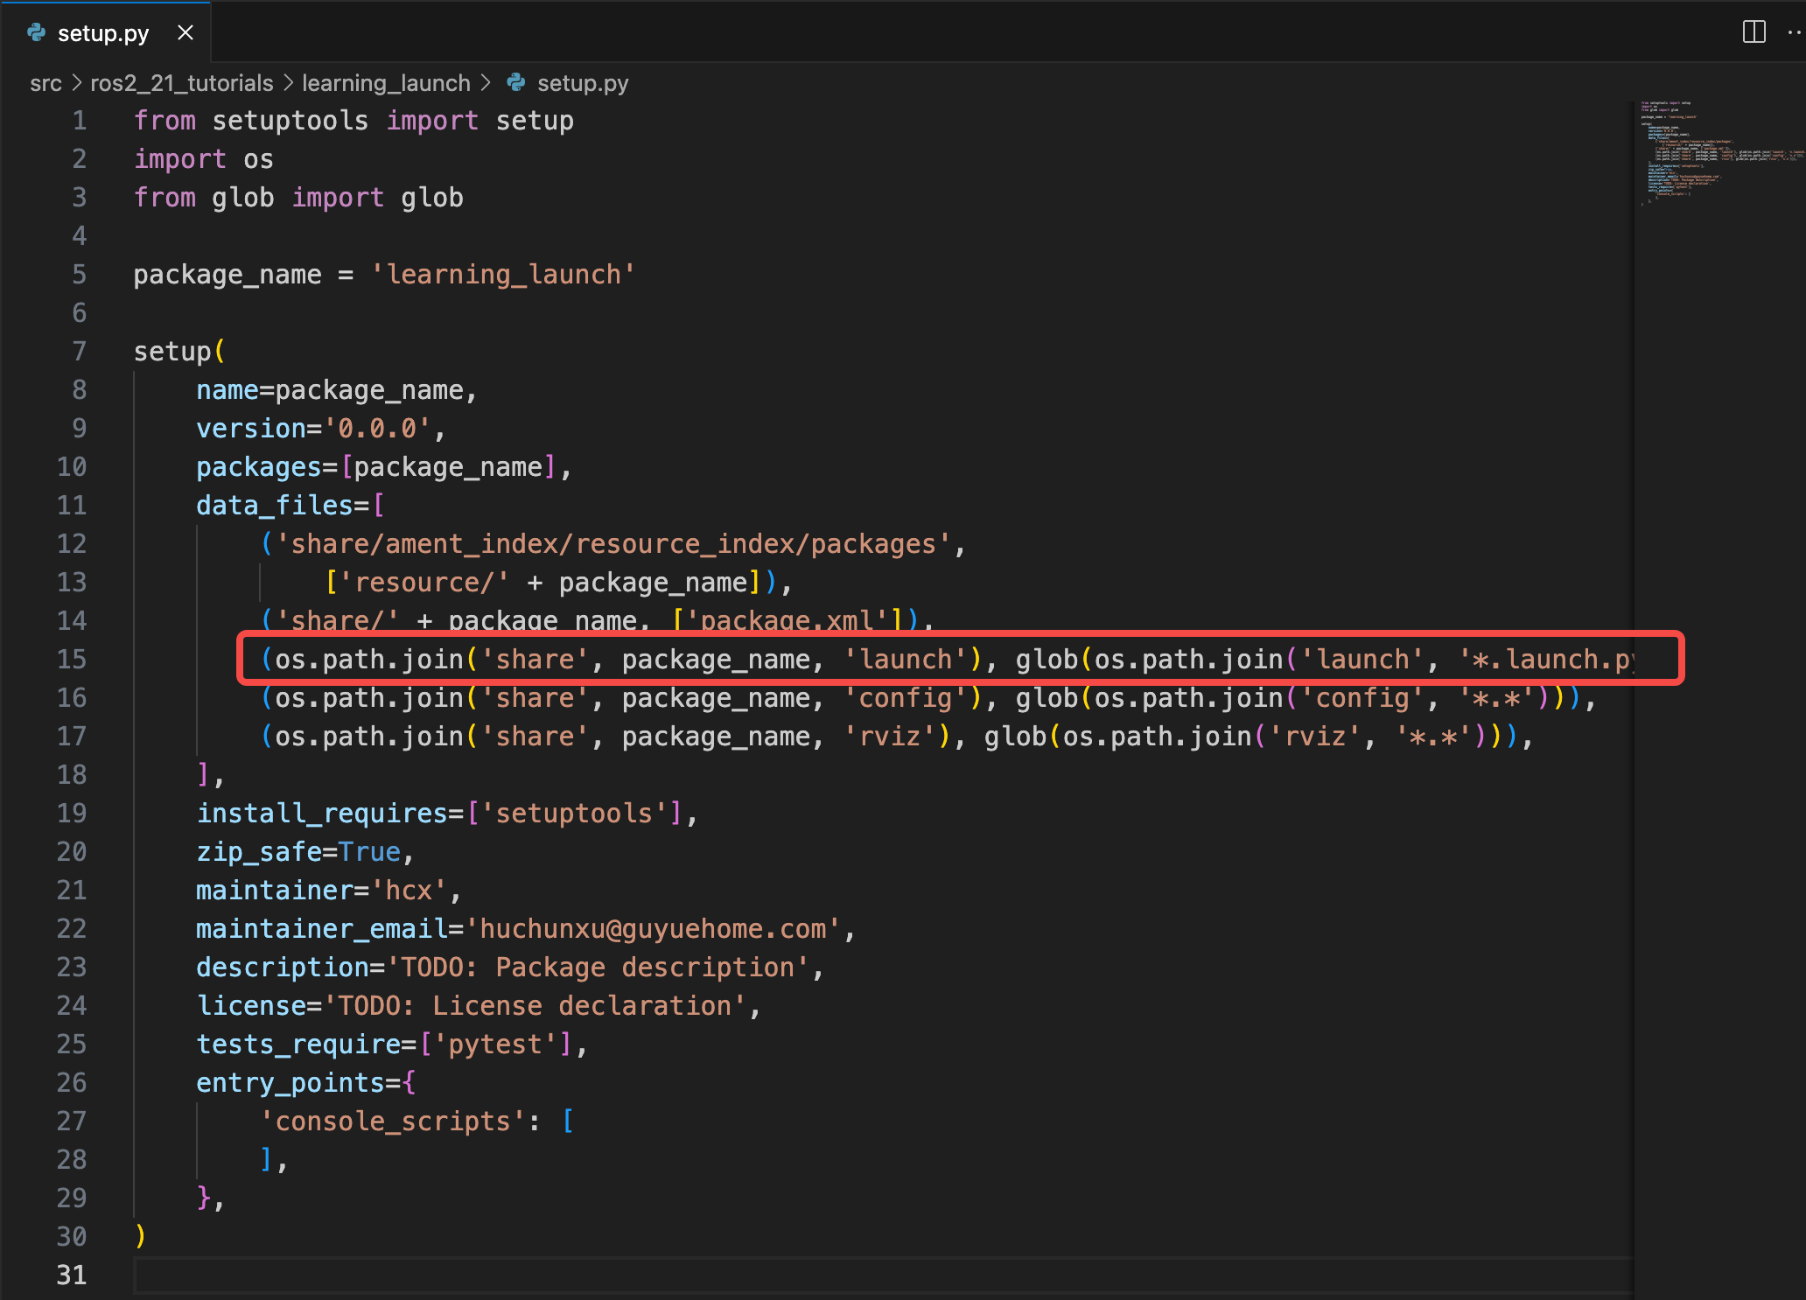The image size is (1806, 1300).
Task: Click line number 7 in gutter
Action: [x=79, y=351]
